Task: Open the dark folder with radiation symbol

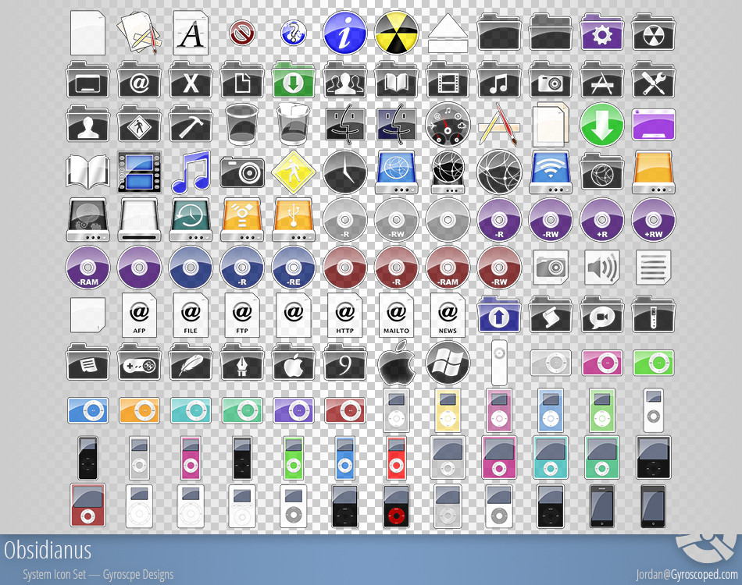Action: [x=654, y=32]
